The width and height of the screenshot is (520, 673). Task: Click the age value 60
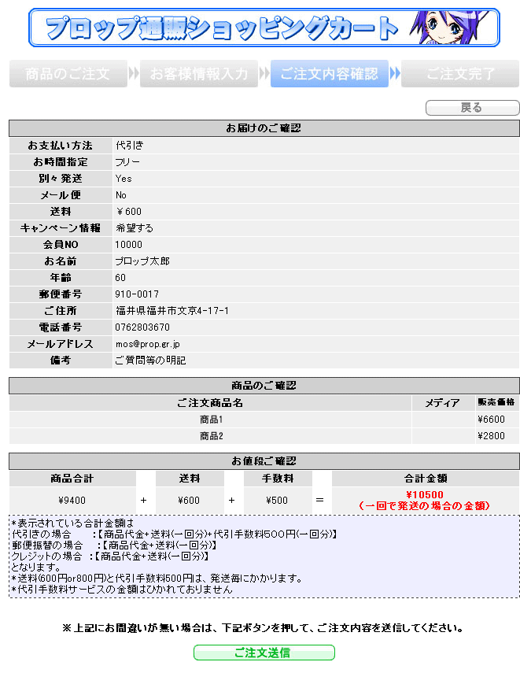pyautogui.click(x=120, y=278)
